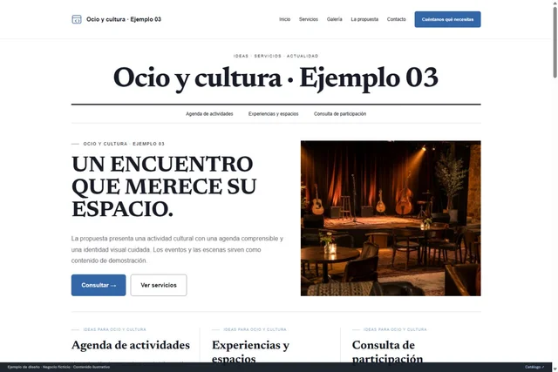This screenshot has width=558, height=372.
Task: Click the paragraph starting La propuesta presenta
Action: (177, 250)
